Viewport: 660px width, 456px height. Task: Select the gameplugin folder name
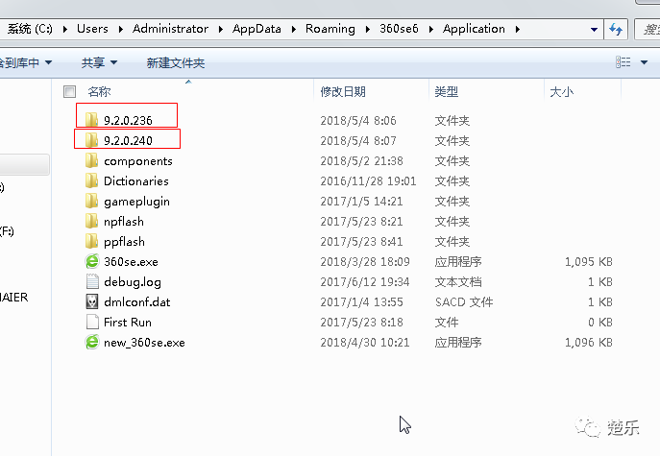point(136,202)
